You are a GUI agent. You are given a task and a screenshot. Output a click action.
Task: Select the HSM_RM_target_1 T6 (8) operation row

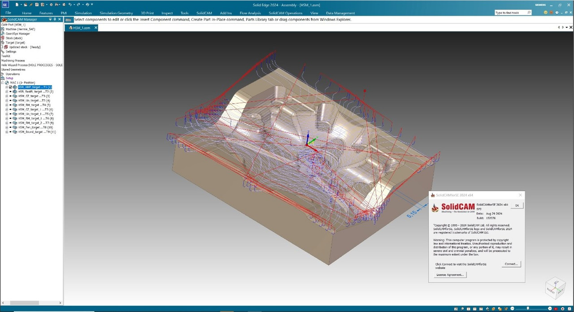point(36,118)
